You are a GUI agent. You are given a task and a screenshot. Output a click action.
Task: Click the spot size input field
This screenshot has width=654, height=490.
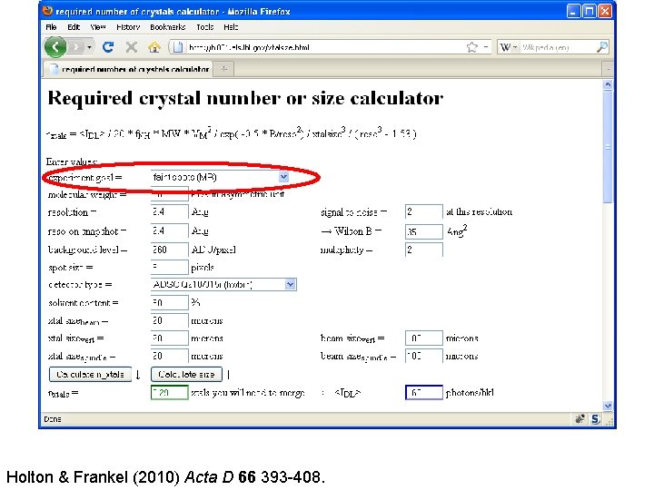pyautogui.click(x=169, y=267)
